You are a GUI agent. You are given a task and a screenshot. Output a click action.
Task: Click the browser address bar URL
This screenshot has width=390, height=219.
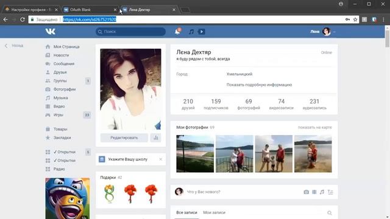90,19
